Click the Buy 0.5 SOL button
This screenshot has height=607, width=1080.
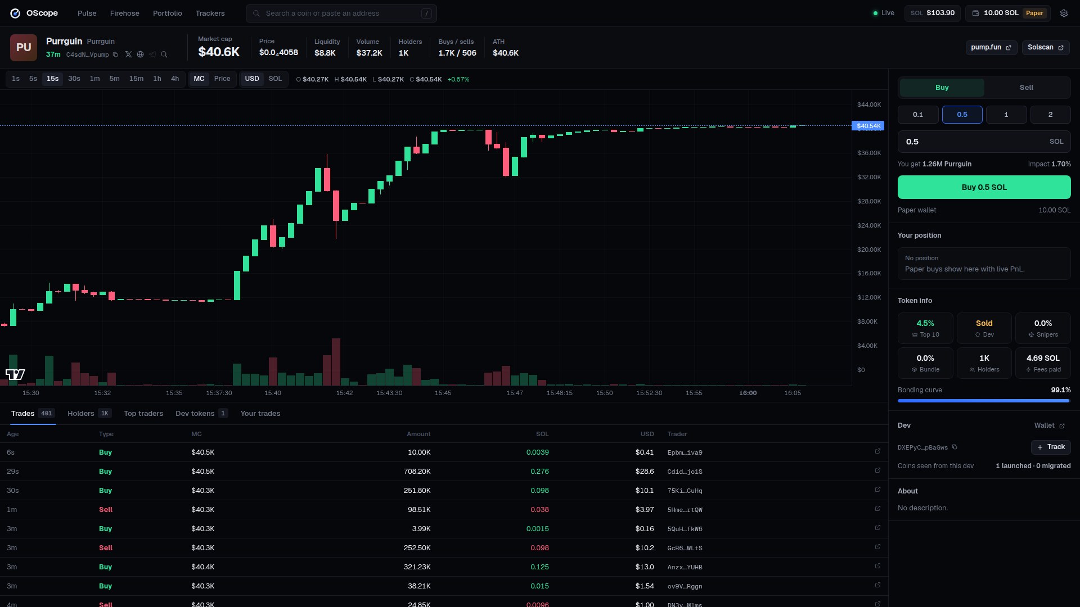(x=984, y=187)
